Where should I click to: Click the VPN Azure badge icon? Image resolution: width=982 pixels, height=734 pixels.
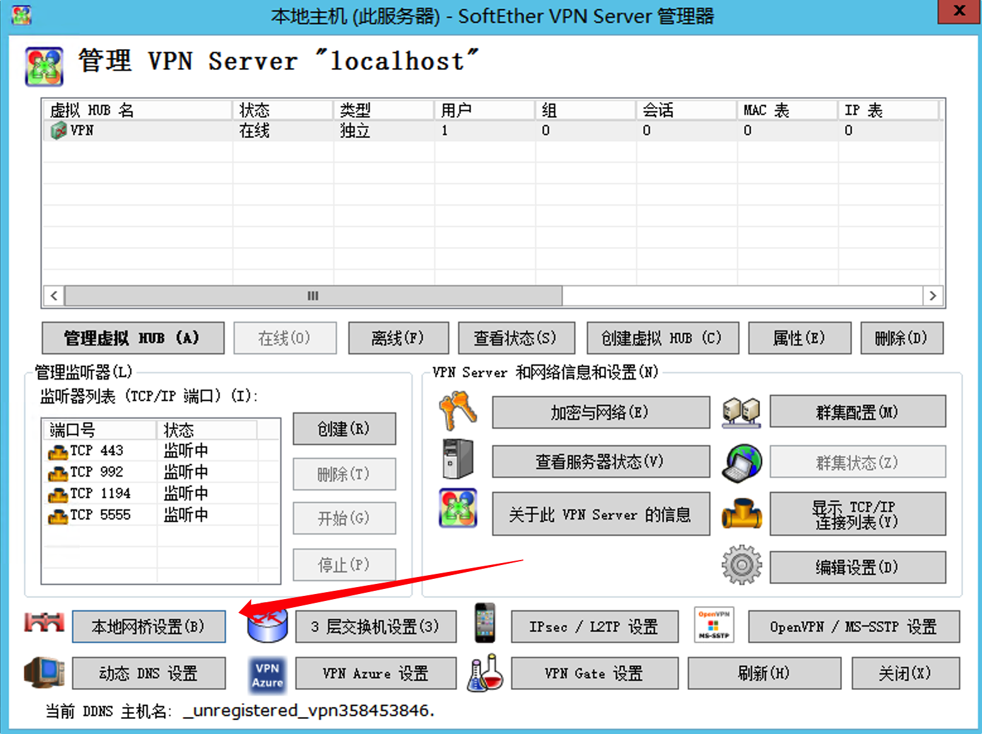(267, 675)
